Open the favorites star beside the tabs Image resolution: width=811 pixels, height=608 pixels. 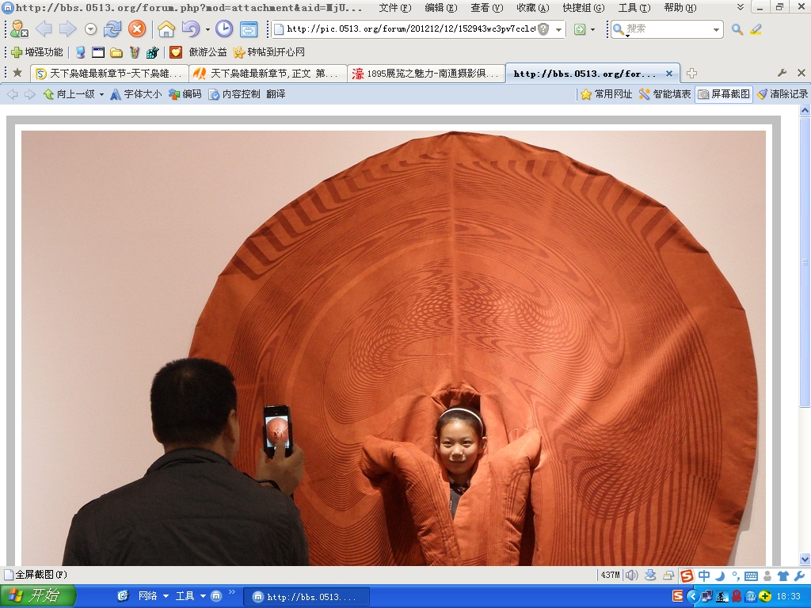pos(17,73)
